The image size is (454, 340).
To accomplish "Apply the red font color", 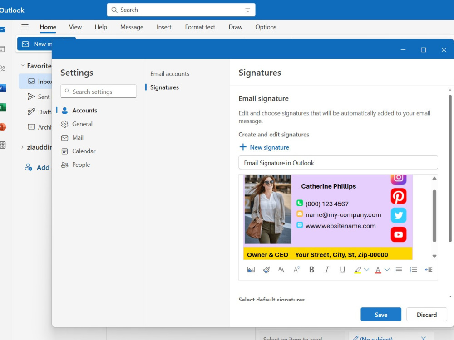I will click(x=378, y=270).
